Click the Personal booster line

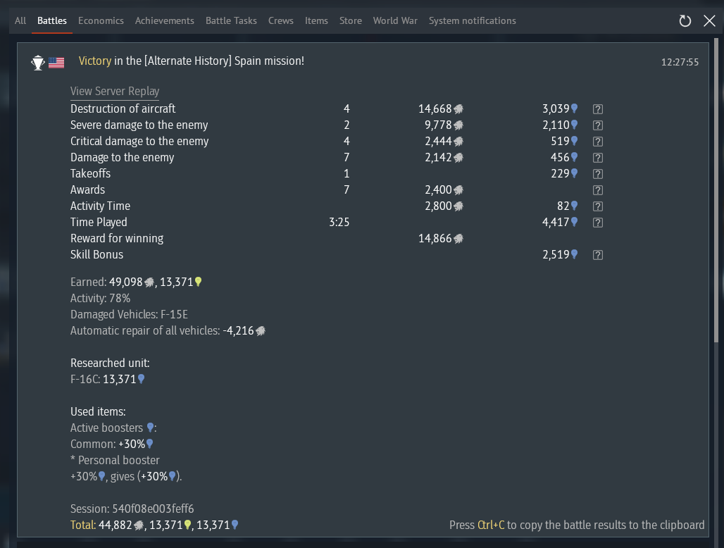115,460
